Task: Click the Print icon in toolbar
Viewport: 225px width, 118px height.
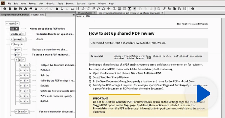Action: [x=31, y=9]
